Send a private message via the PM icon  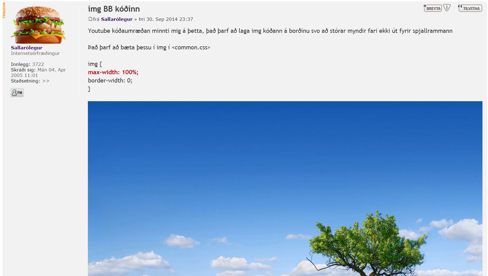(17, 93)
